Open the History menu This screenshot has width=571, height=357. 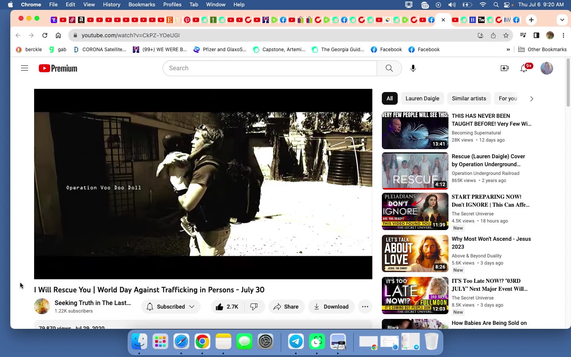coord(111,5)
